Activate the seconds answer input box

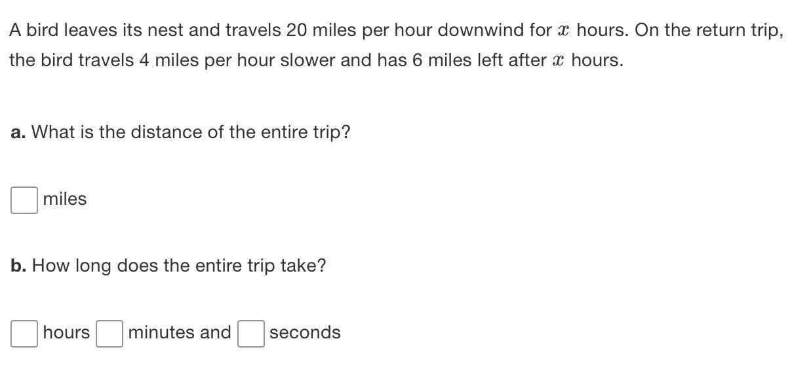pos(251,334)
